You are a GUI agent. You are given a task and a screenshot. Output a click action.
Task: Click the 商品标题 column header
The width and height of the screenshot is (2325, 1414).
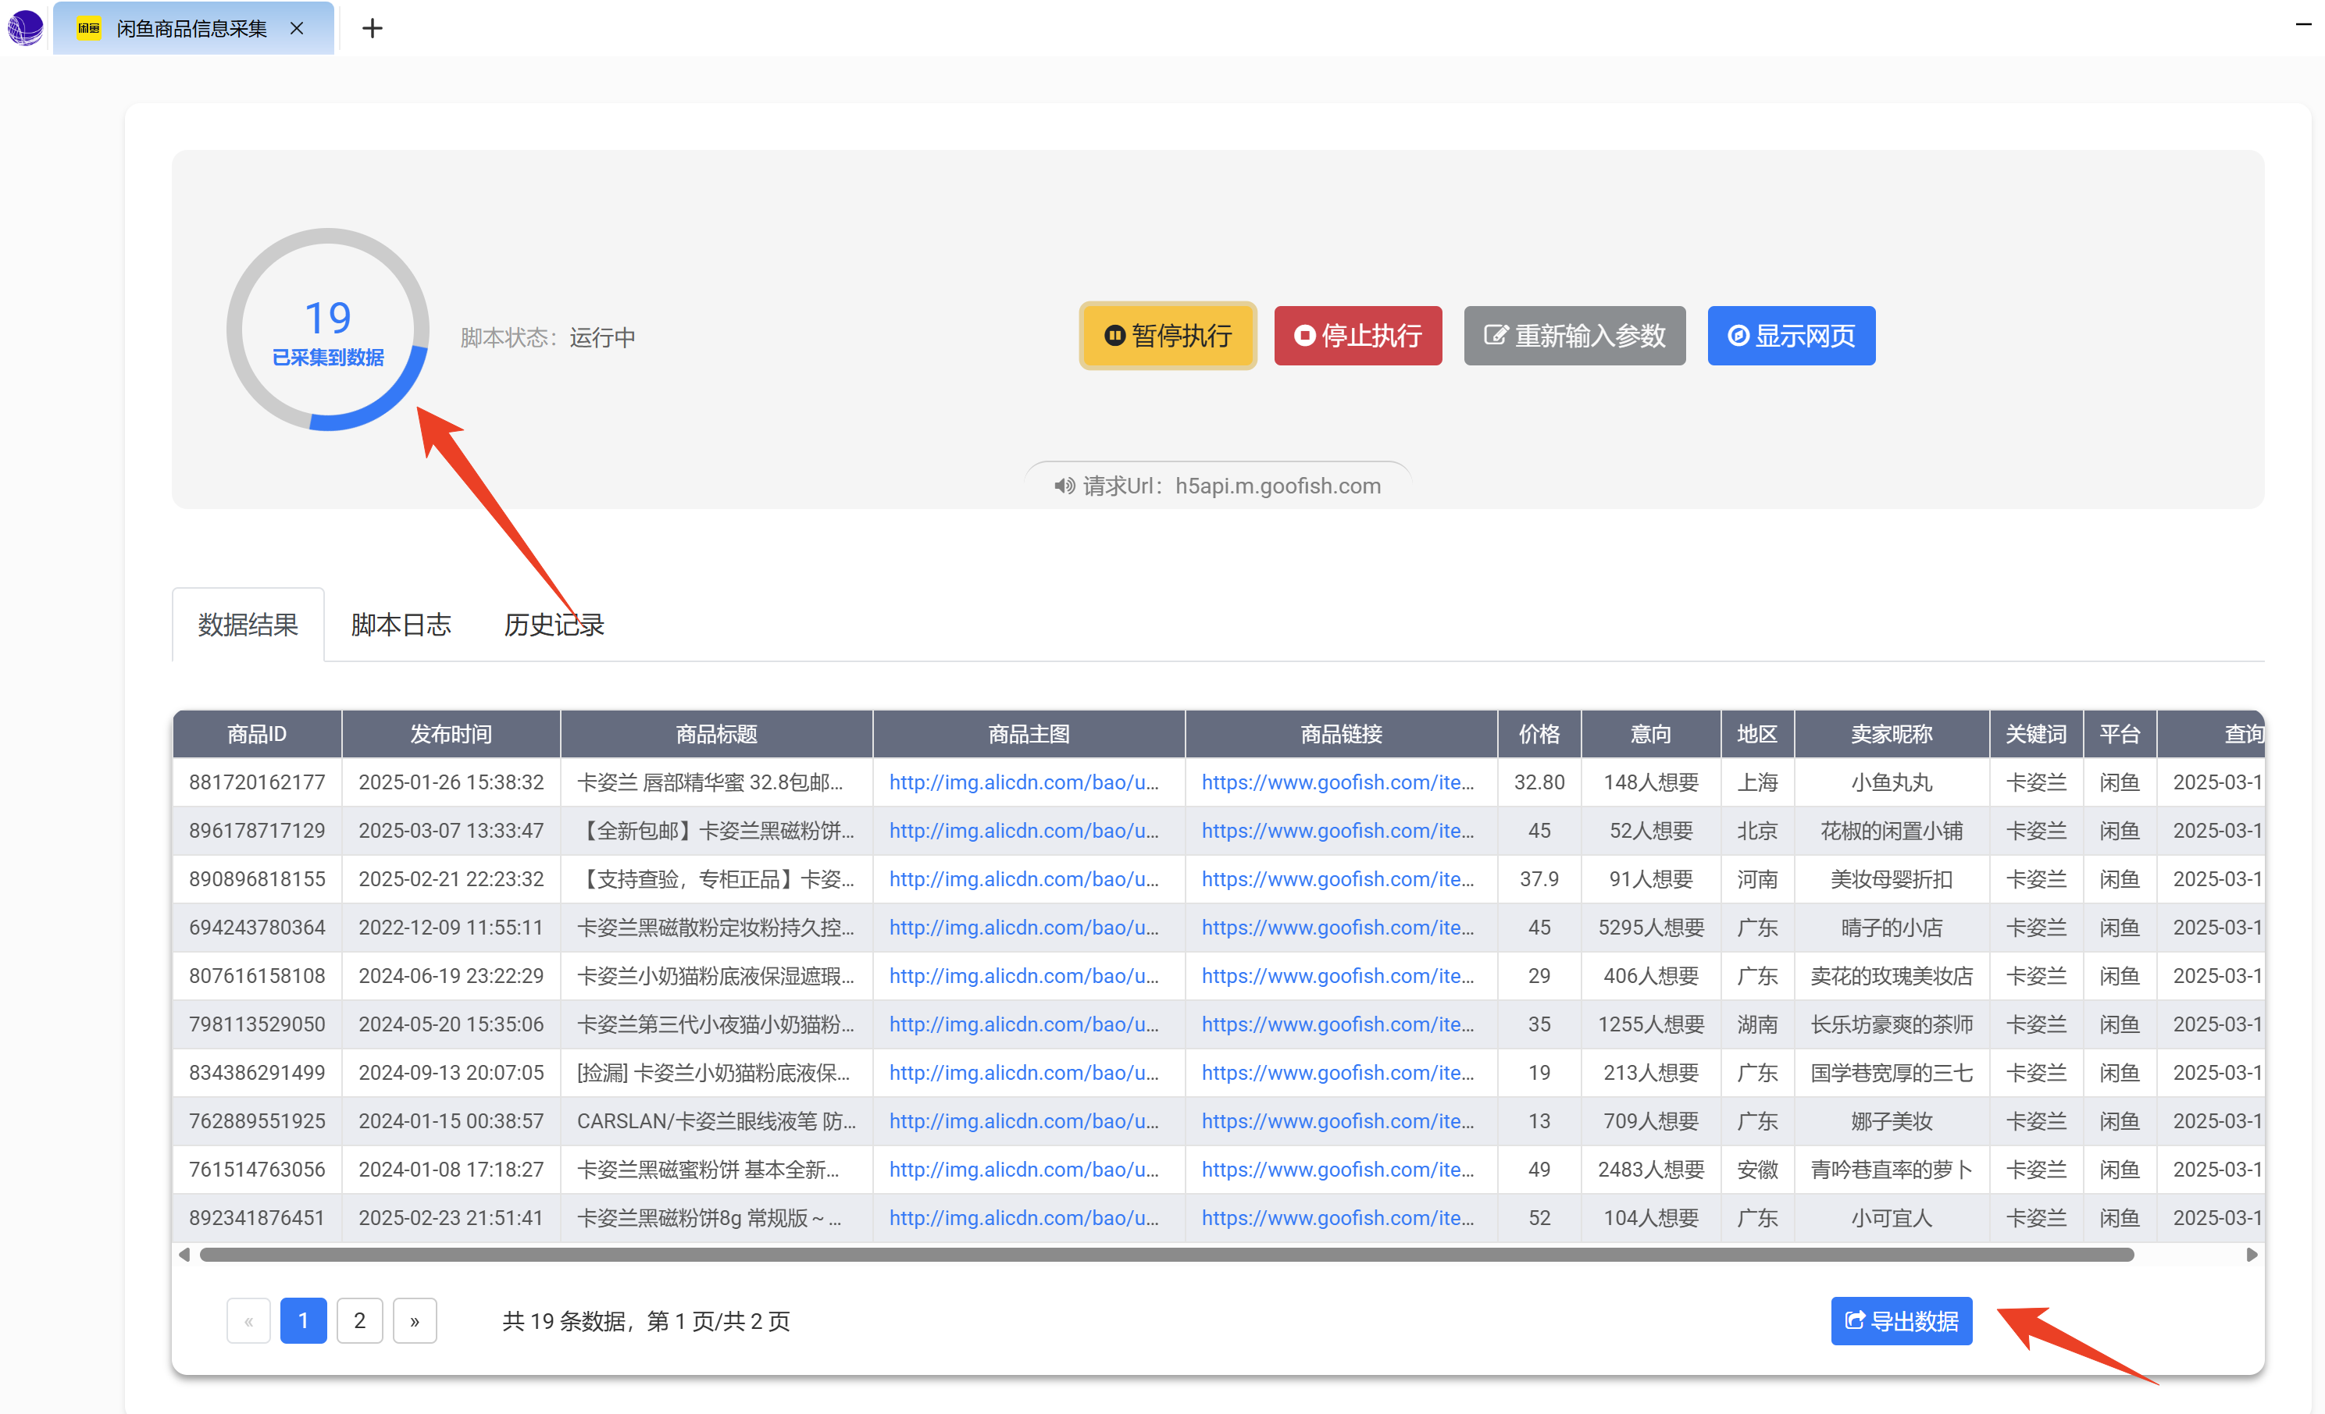pyautogui.click(x=716, y=734)
